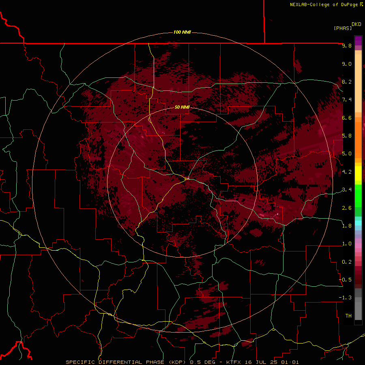The image size is (365, 365).
Task: Select the 50 NMI range ring label
Action: (x=182, y=107)
